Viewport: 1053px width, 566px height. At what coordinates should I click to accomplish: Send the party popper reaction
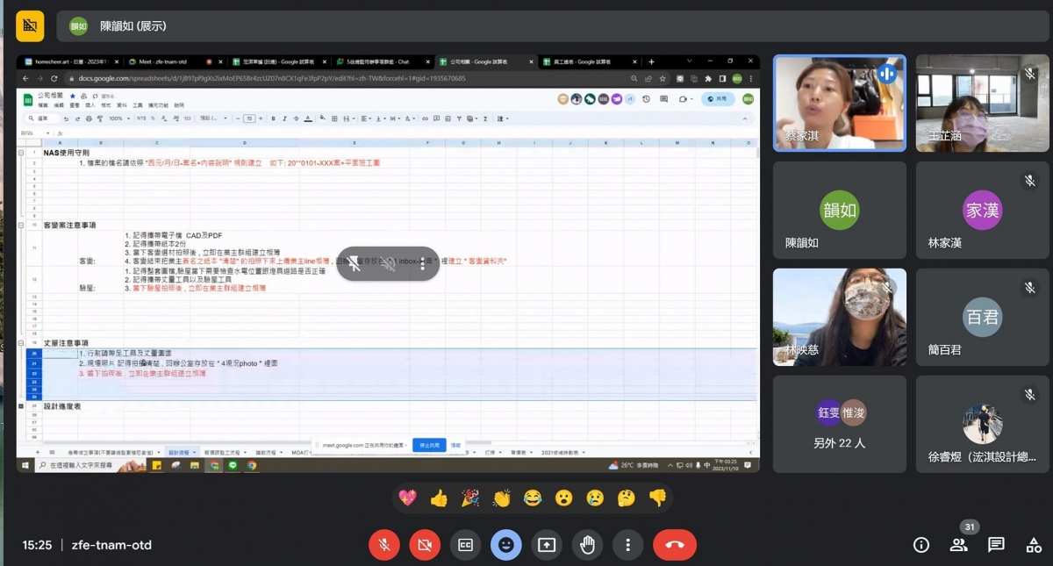[470, 498]
